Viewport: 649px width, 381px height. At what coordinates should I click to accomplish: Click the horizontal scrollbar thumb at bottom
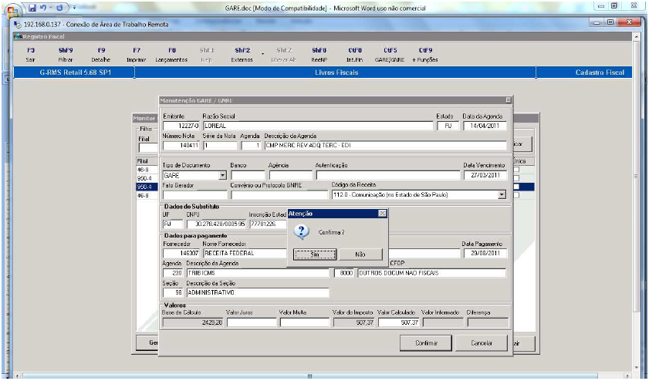[309, 376]
